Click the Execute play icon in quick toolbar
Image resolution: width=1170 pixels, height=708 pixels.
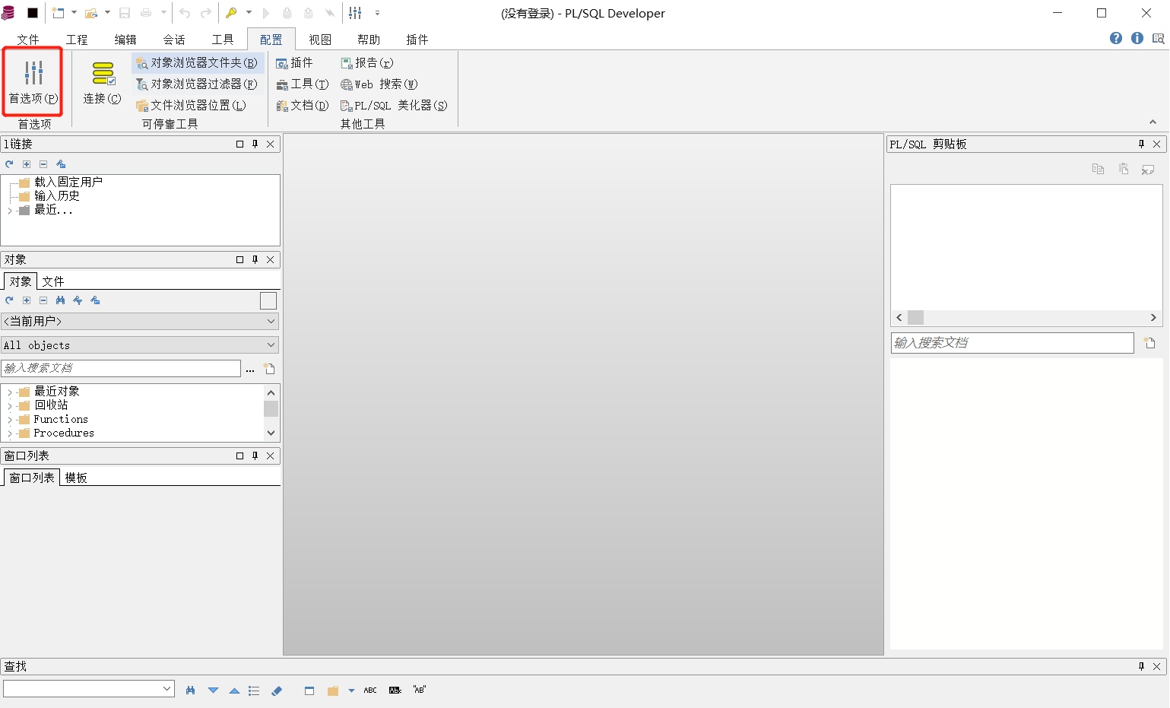click(266, 13)
